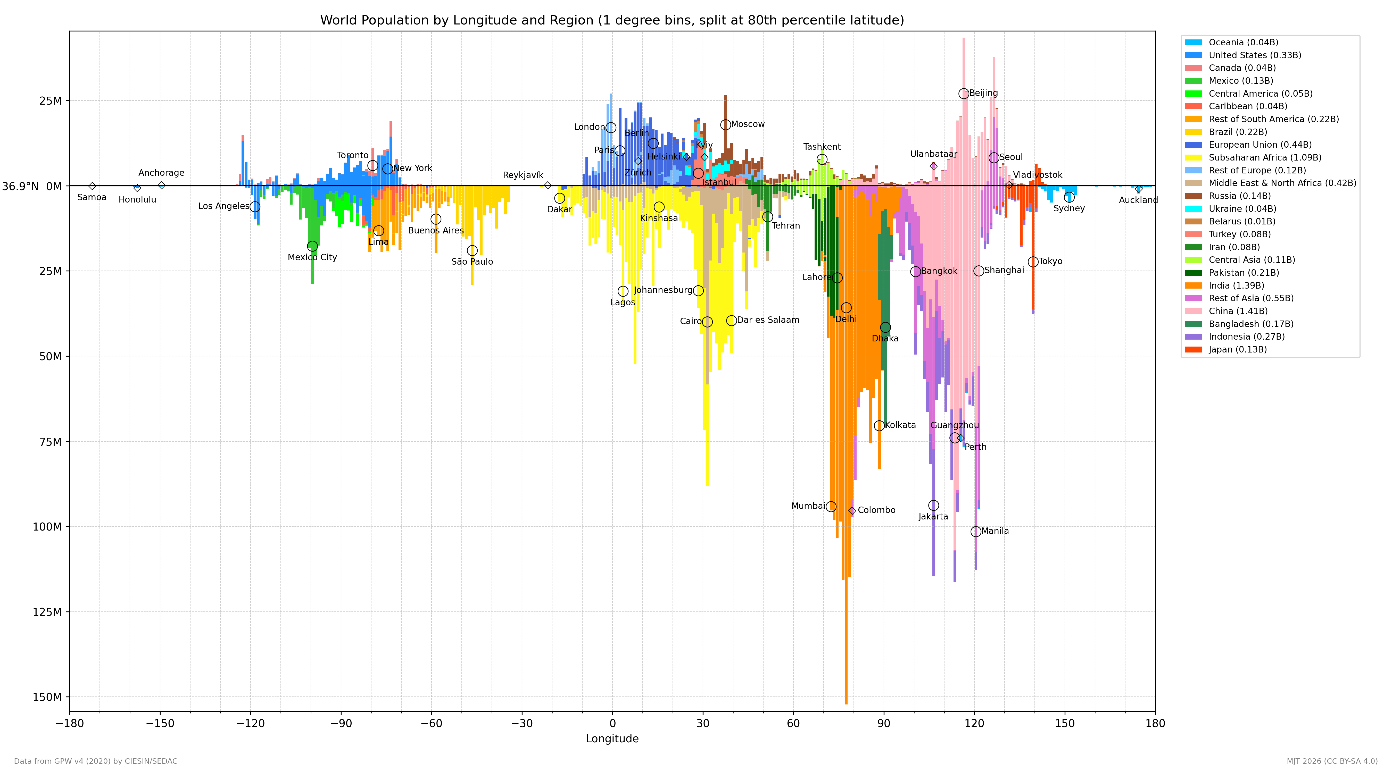Click the Manila circle marker

975,532
